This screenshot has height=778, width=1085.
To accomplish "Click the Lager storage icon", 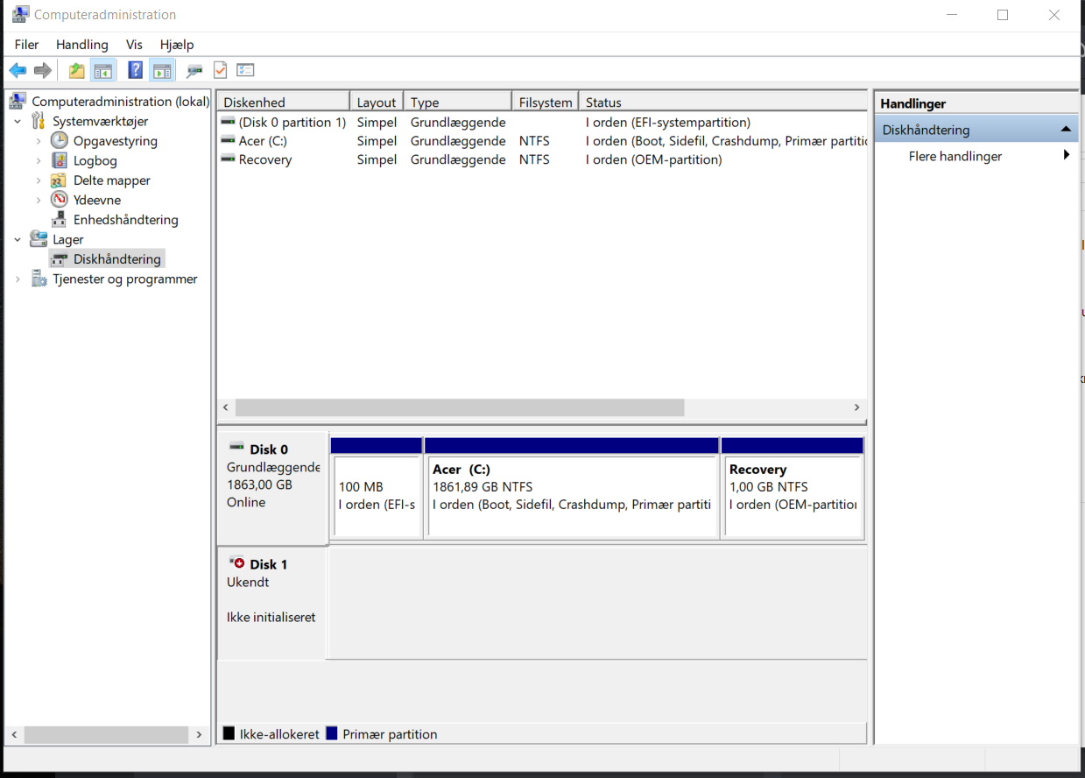I will click(39, 239).
